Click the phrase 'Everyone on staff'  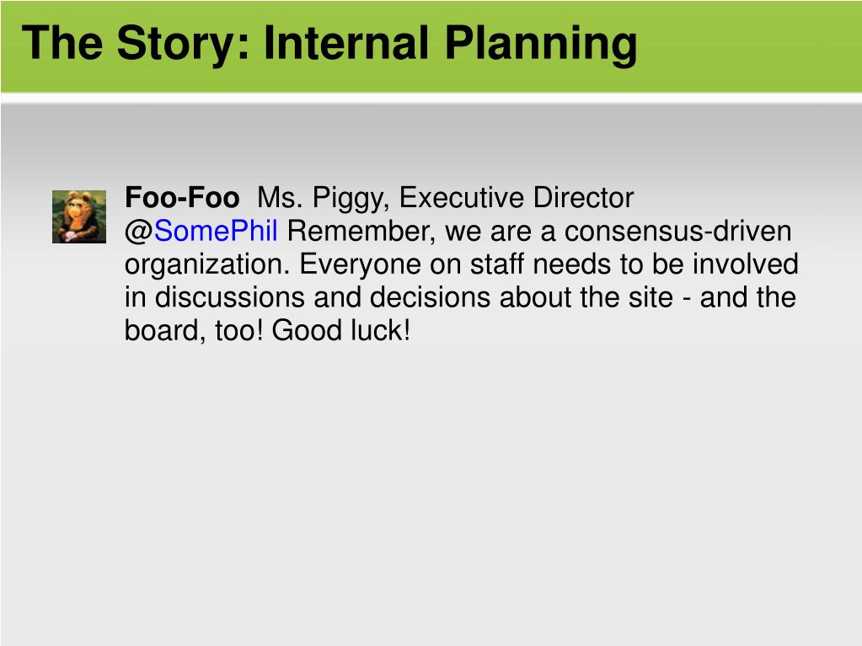pos(412,264)
